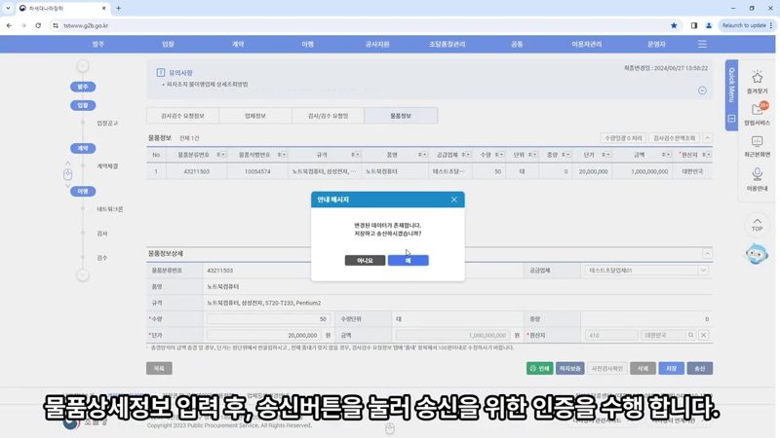
Task: Click 검사검수잔액조회 button
Action: click(674, 138)
